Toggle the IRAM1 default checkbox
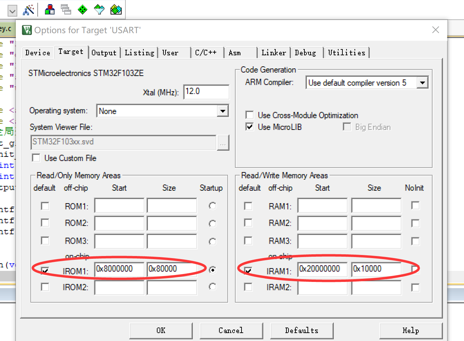 (x=248, y=271)
